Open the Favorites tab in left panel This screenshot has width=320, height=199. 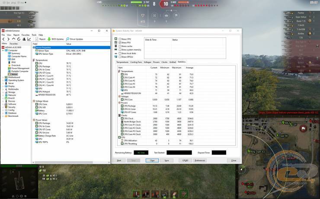tap(14, 44)
